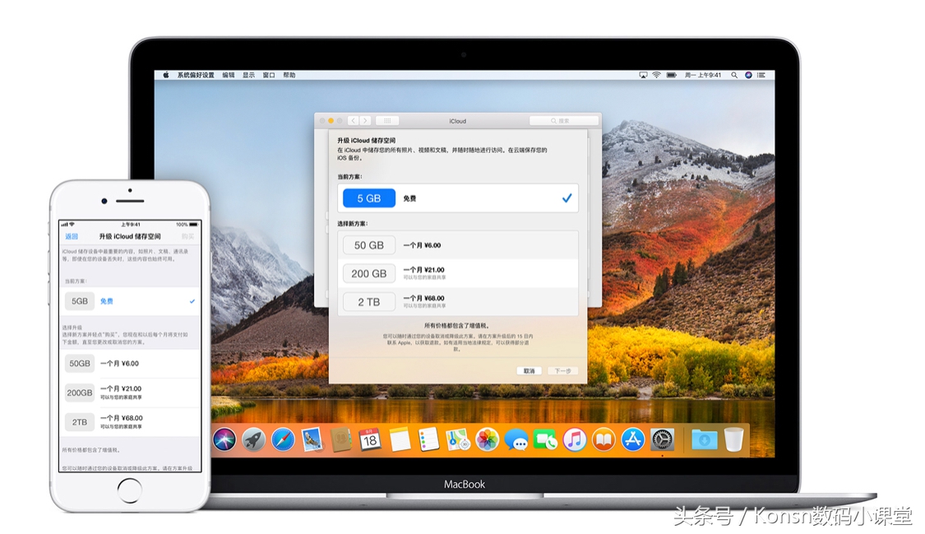Open the Apple menu
The height and width of the screenshot is (534, 925).
pos(166,75)
